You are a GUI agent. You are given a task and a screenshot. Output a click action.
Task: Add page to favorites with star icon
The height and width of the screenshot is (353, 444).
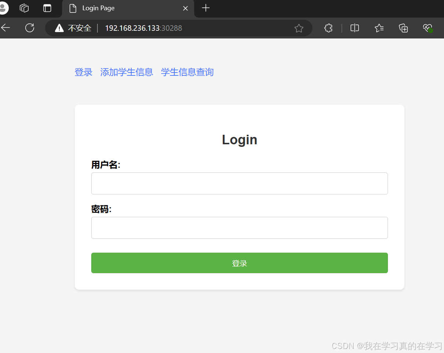[x=299, y=28]
